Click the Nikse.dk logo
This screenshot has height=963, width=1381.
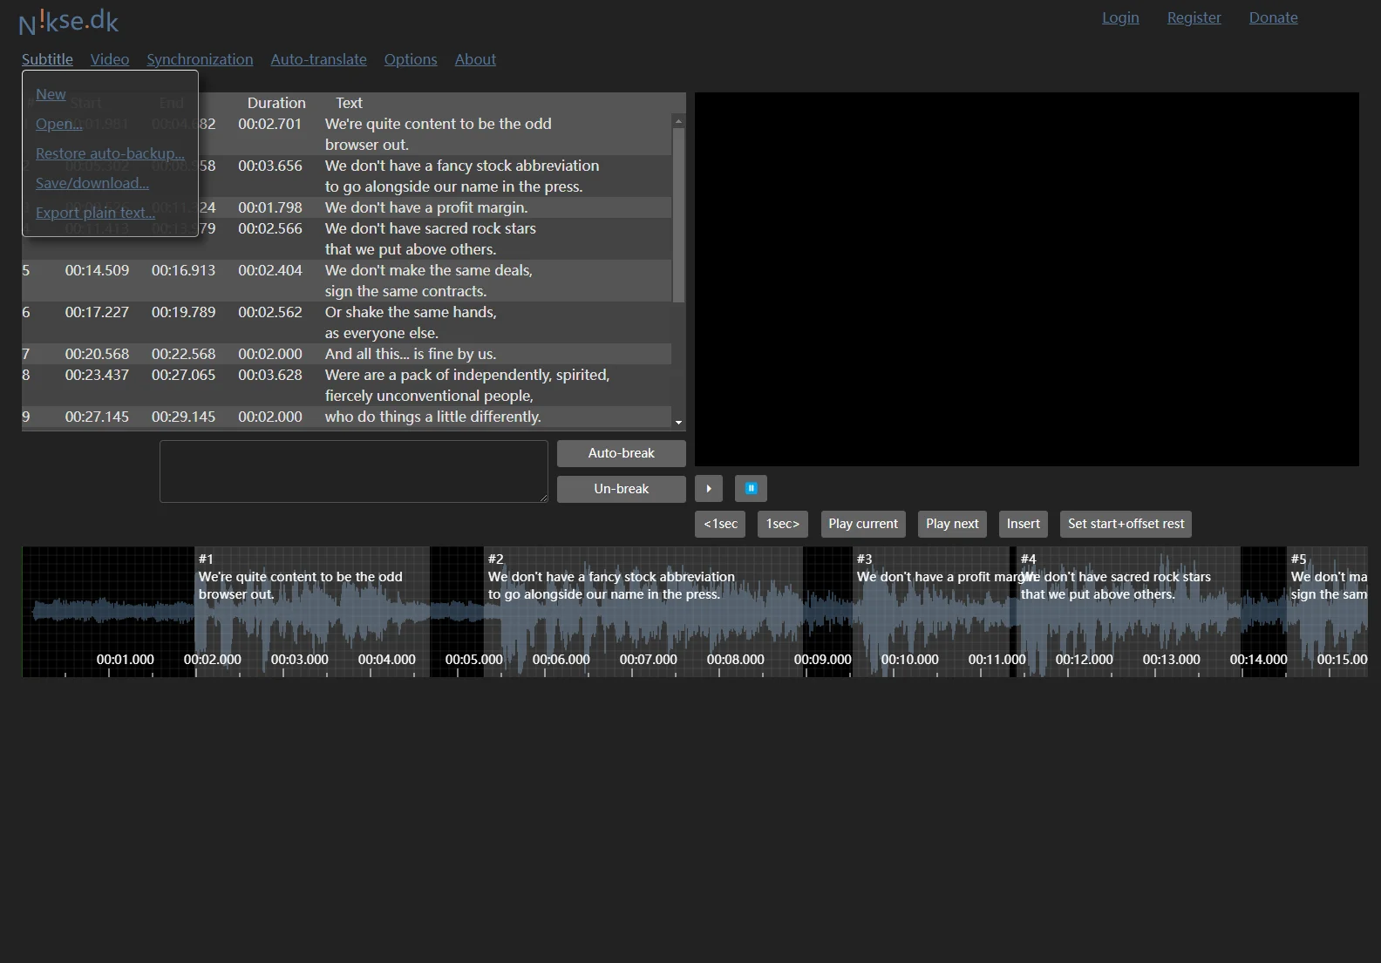[x=69, y=22]
